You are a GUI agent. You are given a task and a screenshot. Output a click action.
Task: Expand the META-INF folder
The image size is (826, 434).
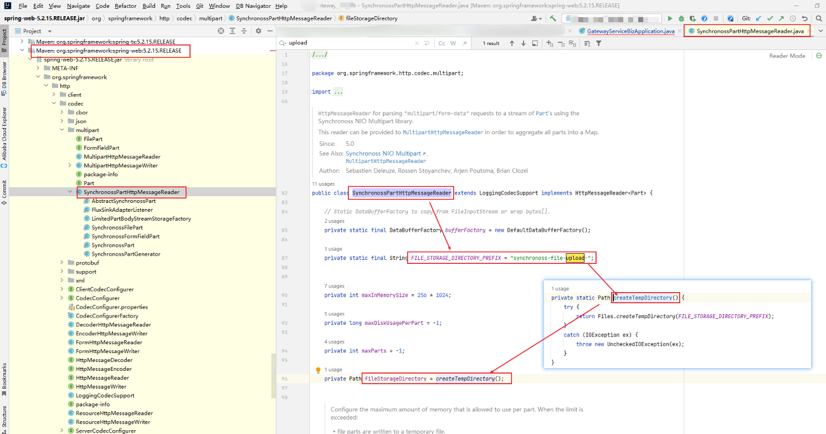tap(38, 68)
